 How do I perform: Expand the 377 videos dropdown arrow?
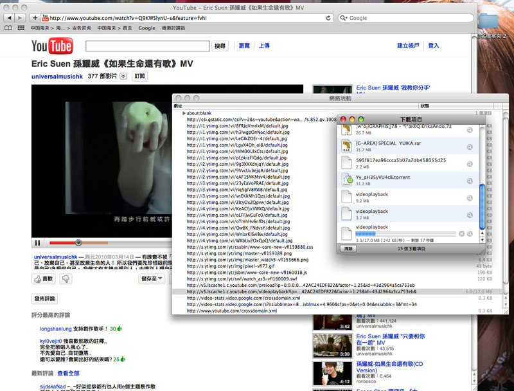coord(123,77)
